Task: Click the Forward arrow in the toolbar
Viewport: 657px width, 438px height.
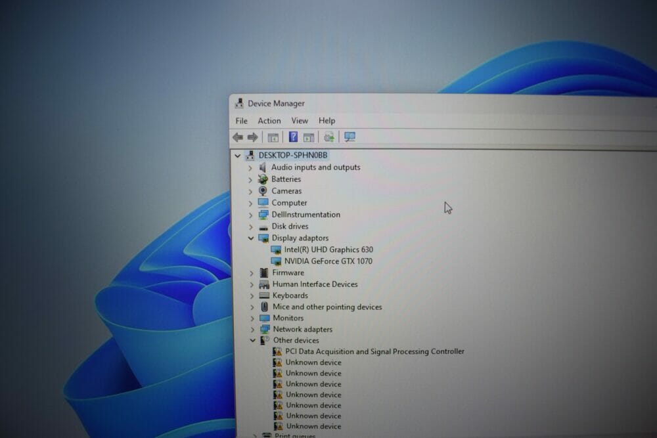Action: tap(253, 137)
